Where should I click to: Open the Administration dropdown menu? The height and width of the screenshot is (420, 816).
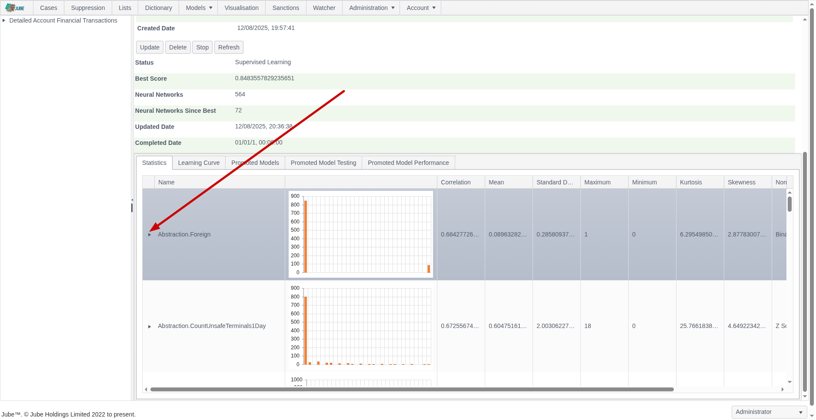pyautogui.click(x=372, y=8)
